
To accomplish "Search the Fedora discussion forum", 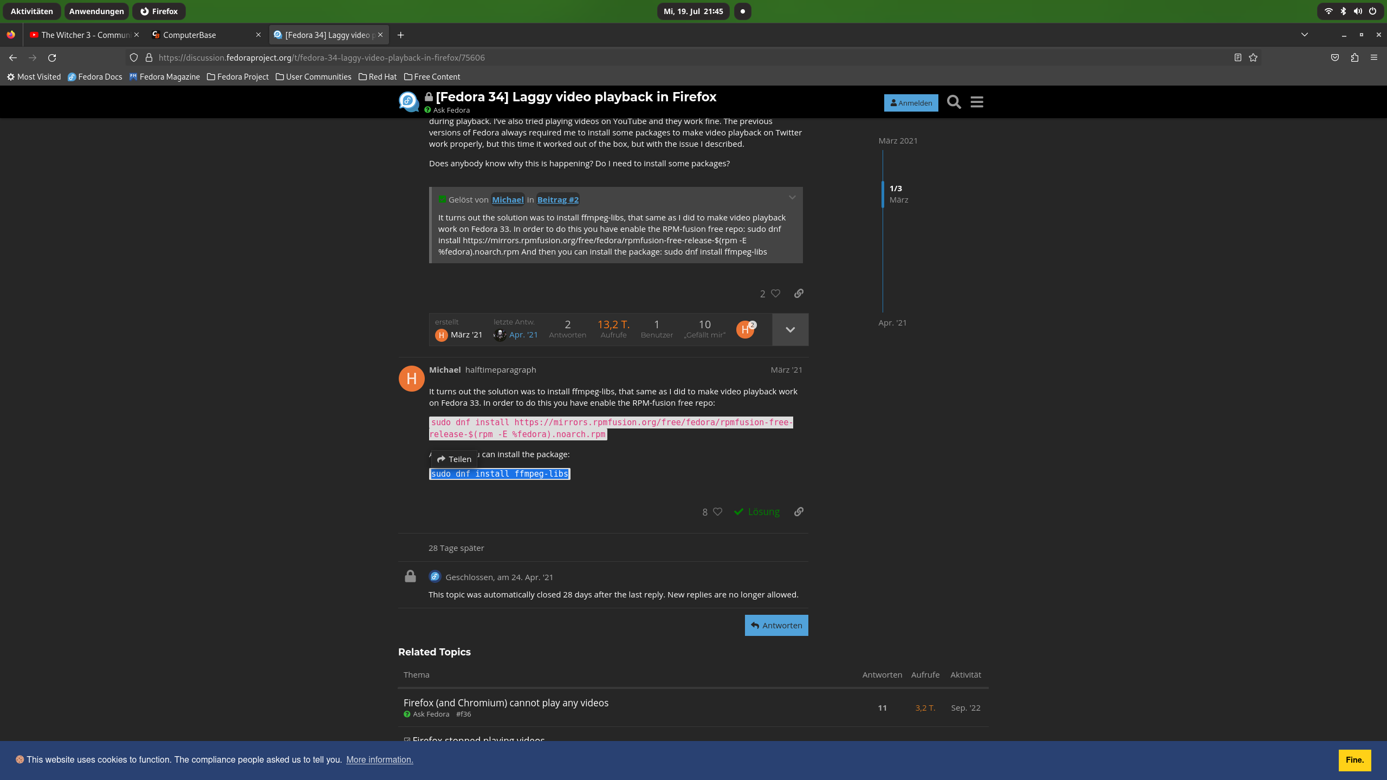I will pyautogui.click(x=954, y=102).
